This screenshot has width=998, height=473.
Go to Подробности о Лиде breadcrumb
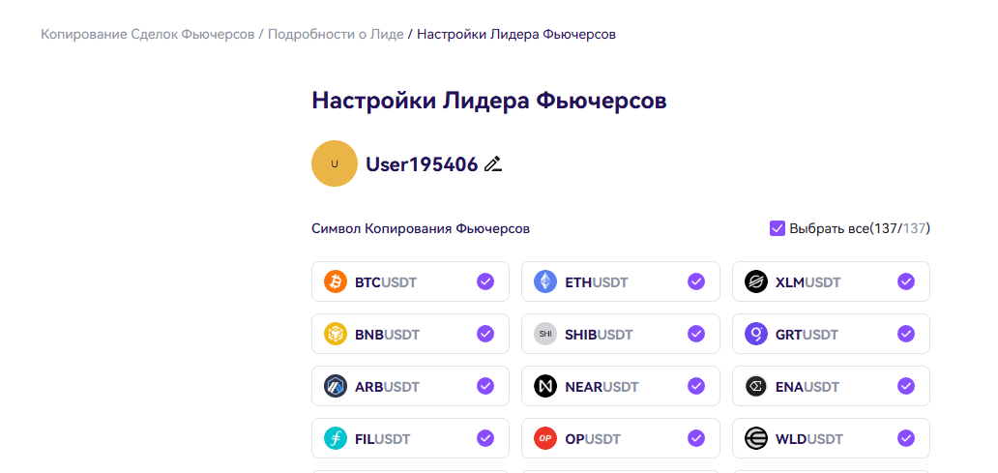tap(336, 35)
